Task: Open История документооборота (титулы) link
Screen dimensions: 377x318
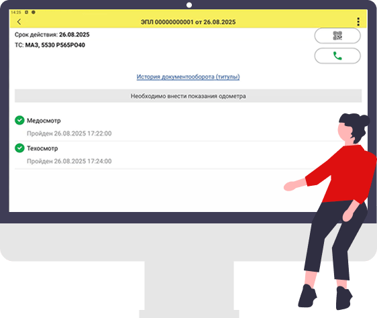Action: click(188, 76)
